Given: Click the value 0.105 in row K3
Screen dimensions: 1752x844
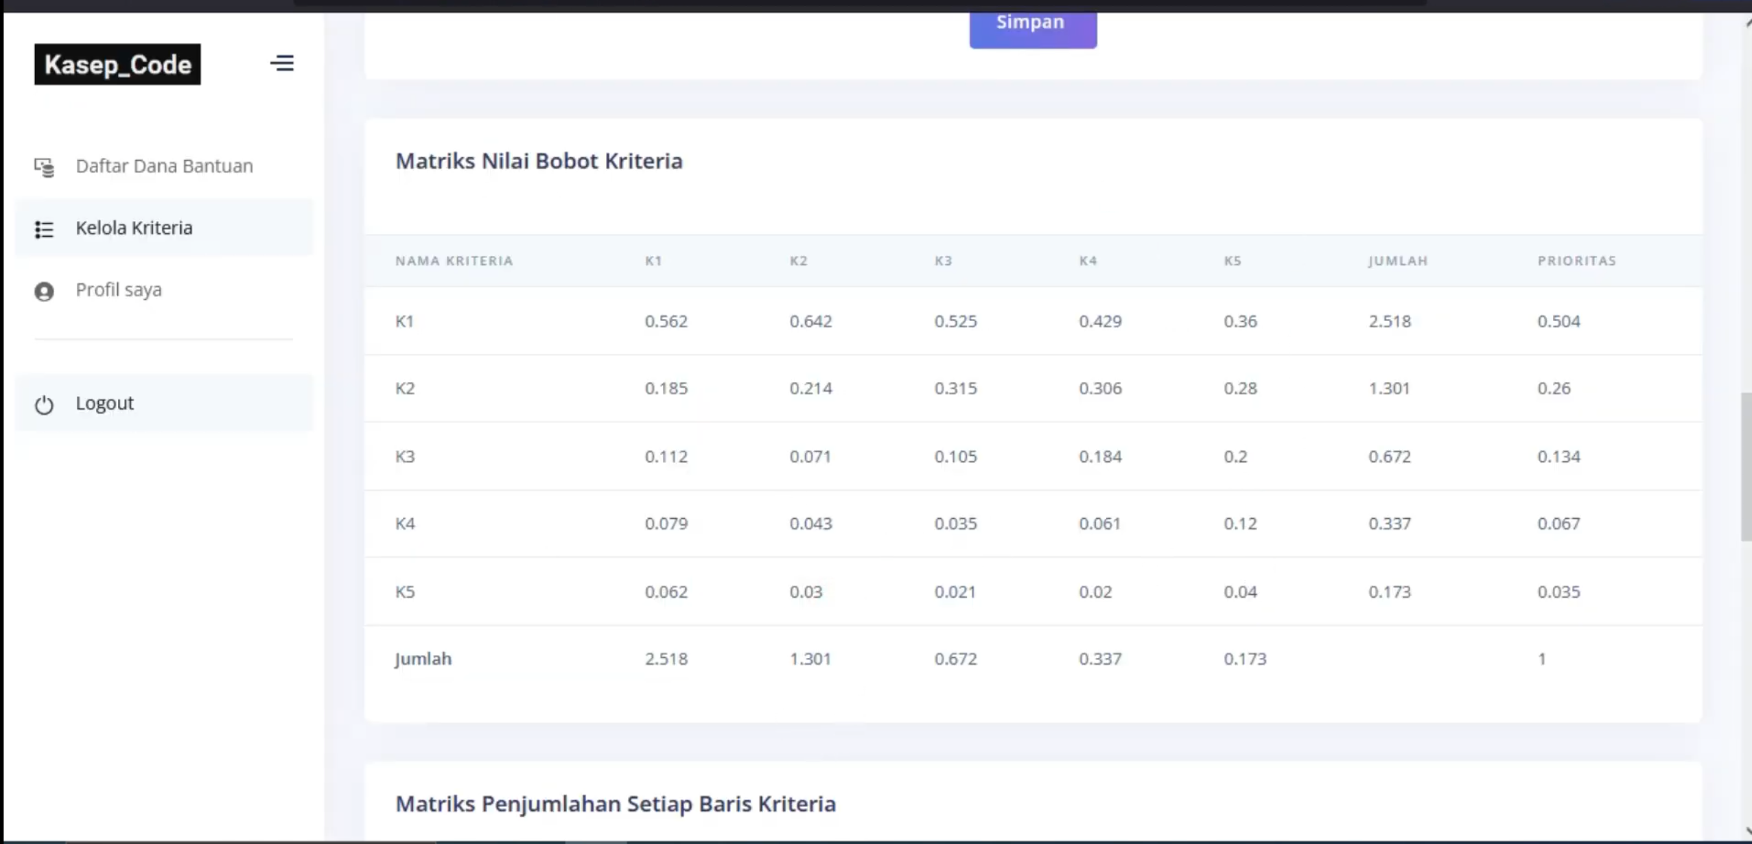Looking at the screenshot, I should pyautogui.click(x=955, y=456).
